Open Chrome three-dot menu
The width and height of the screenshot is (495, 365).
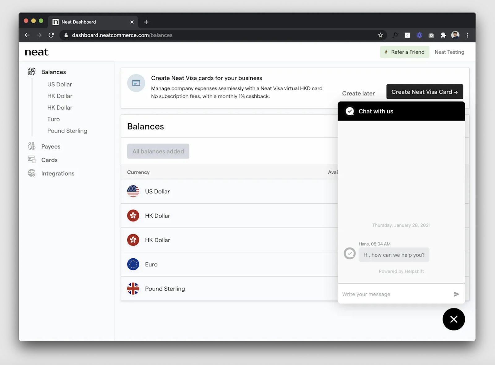tap(467, 35)
